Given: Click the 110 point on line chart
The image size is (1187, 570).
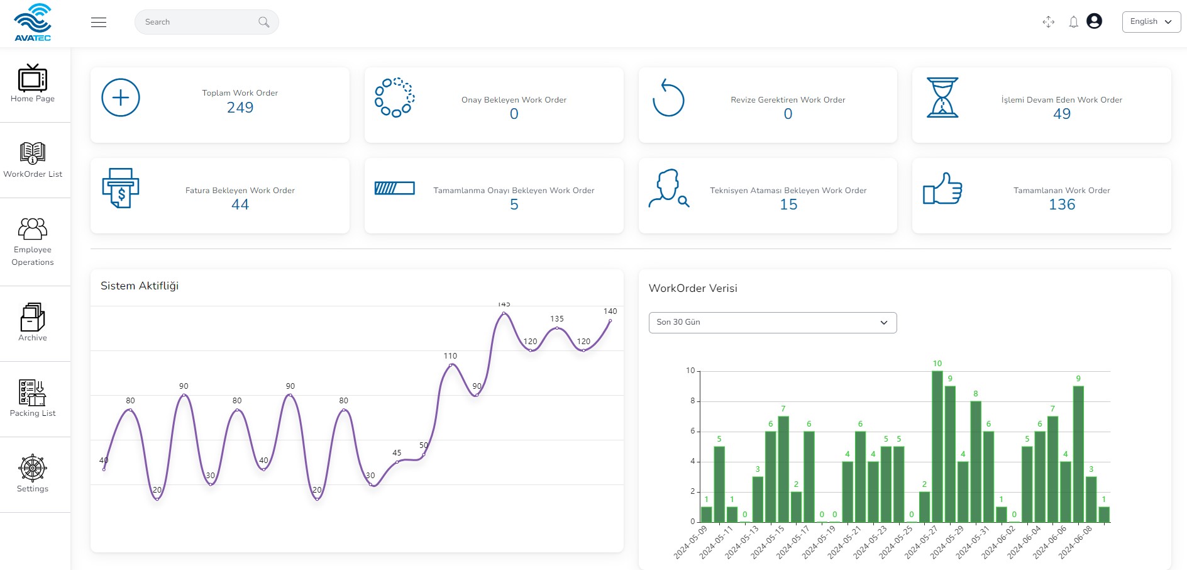Looking at the screenshot, I should [451, 365].
